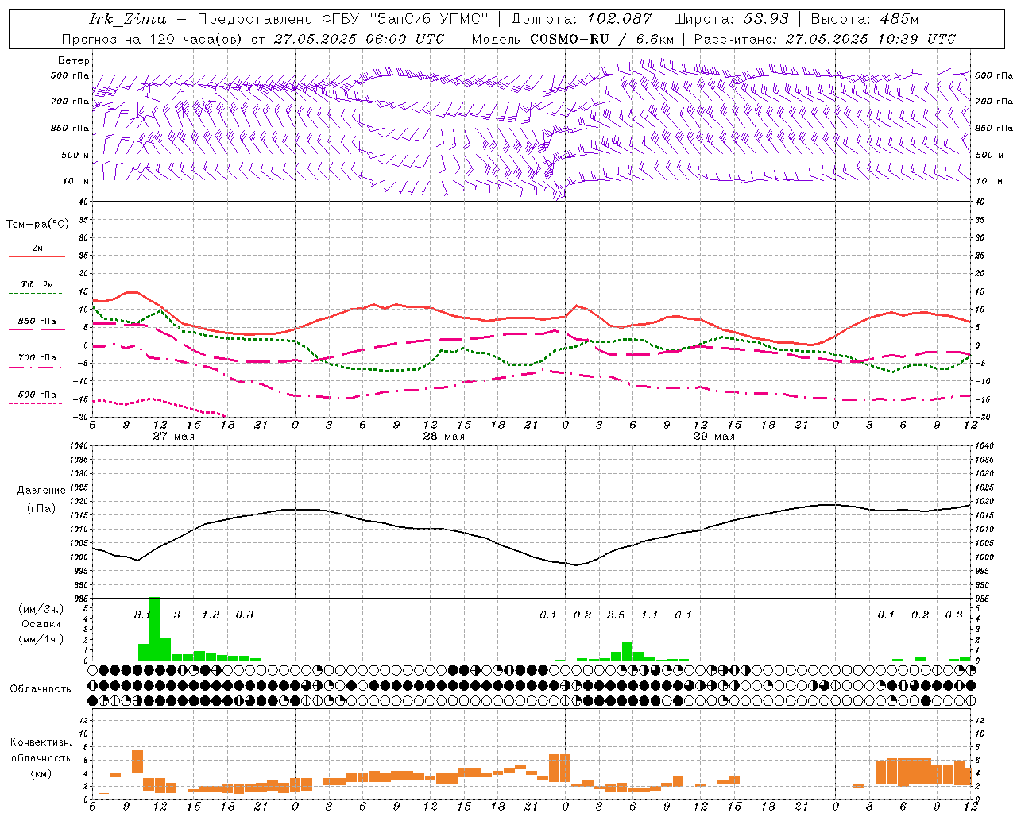Image resolution: width=1017 pixels, height=813 pixels.
Task: Click the (мм/1ч.) unit label
Action: 41,639
